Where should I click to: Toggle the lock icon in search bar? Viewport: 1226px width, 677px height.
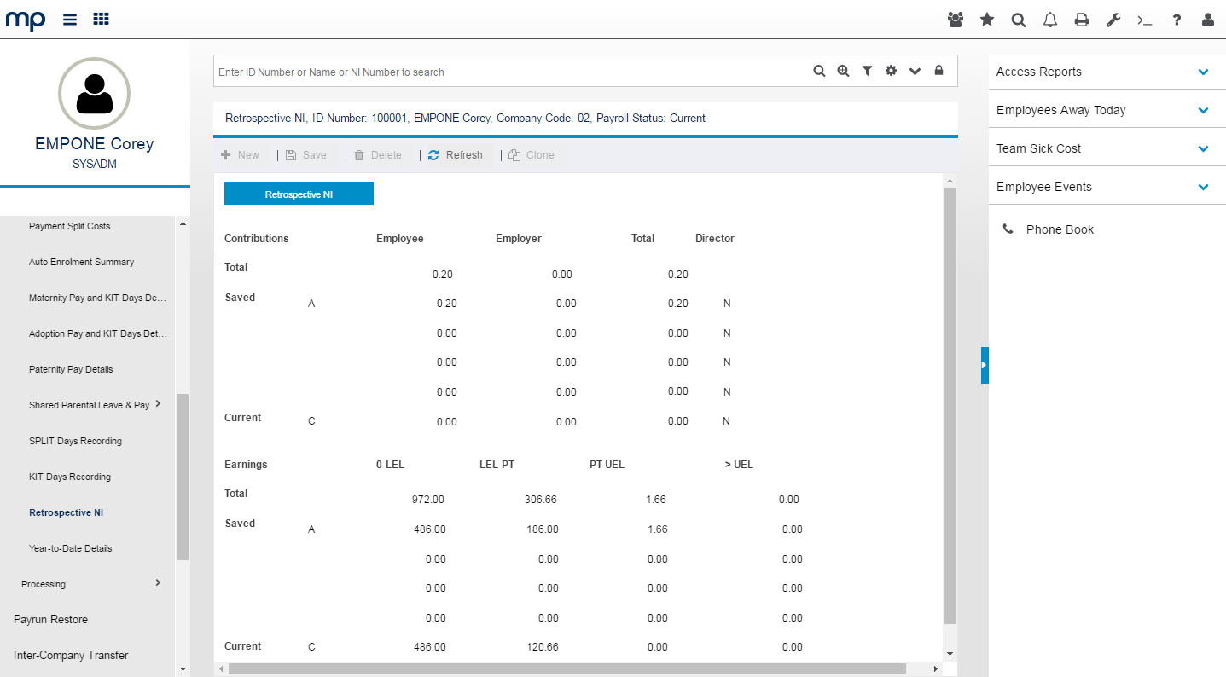938,72
